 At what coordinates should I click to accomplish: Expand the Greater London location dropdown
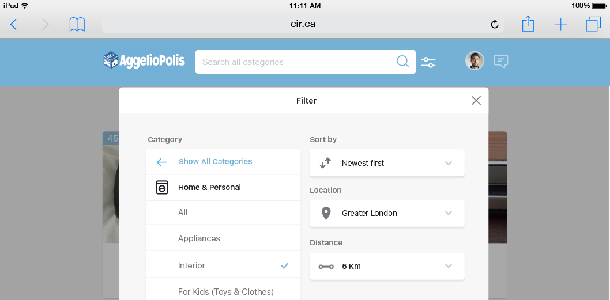pyautogui.click(x=387, y=213)
